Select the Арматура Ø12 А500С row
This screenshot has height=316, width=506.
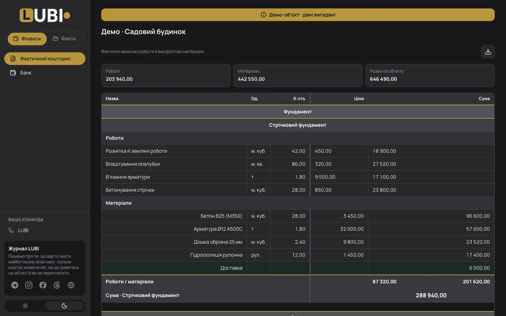point(298,229)
